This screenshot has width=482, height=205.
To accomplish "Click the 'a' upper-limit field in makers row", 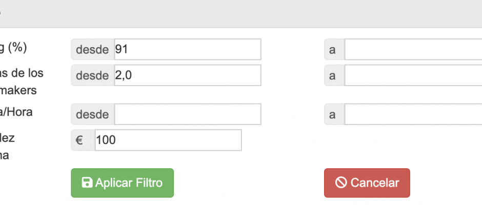I will (x=413, y=75).
